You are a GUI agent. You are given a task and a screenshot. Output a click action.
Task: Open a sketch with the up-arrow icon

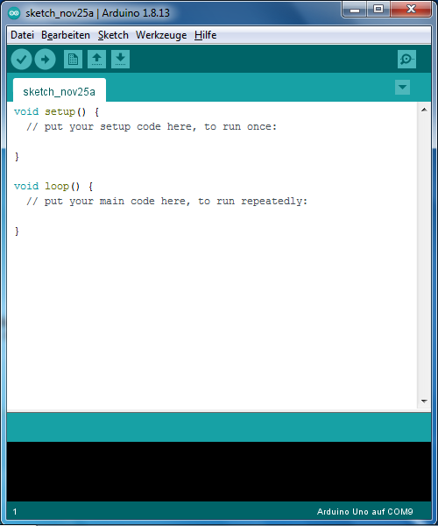pos(97,60)
